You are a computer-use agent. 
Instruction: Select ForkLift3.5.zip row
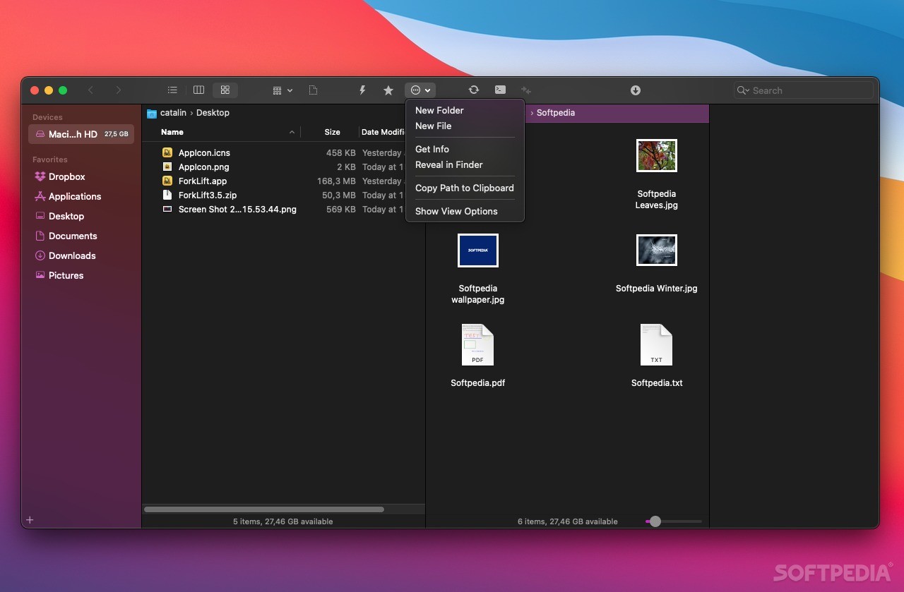click(x=283, y=195)
